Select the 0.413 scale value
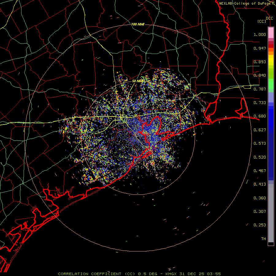 [x=260, y=184]
